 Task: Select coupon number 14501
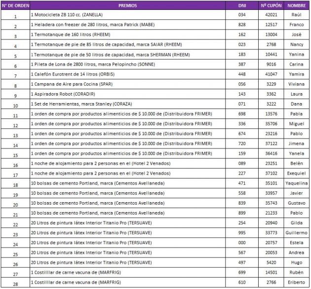[x=271, y=272]
